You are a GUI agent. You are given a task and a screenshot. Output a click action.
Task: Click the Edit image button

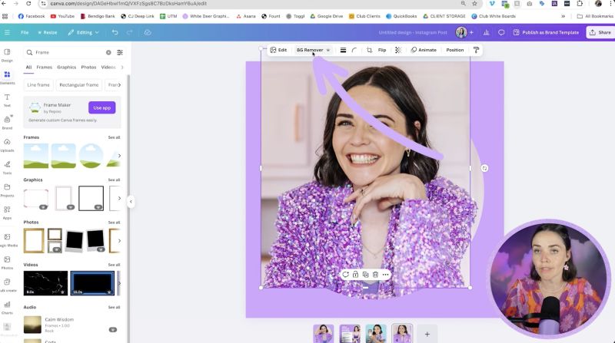click(x=278, y=50)
